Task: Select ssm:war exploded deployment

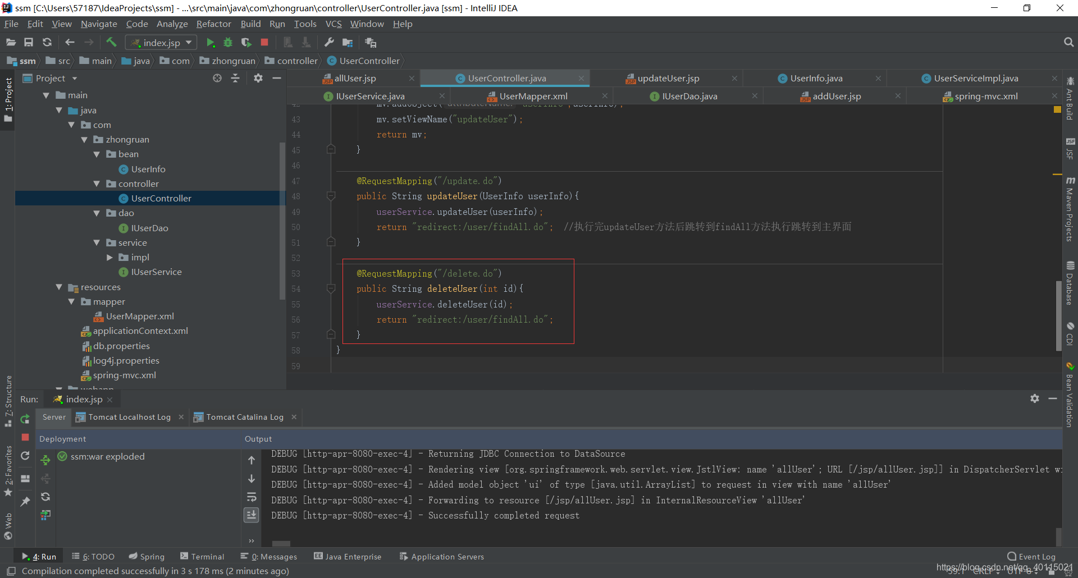Action: [x=102, y=457]
